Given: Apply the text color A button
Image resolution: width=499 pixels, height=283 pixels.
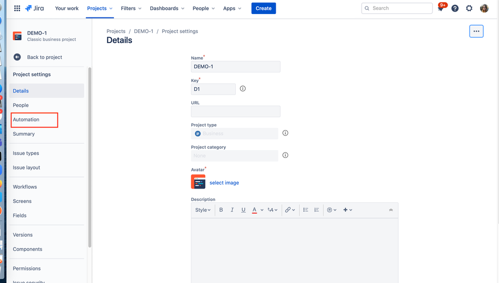Looking at the screenshot, I should 255,210.
